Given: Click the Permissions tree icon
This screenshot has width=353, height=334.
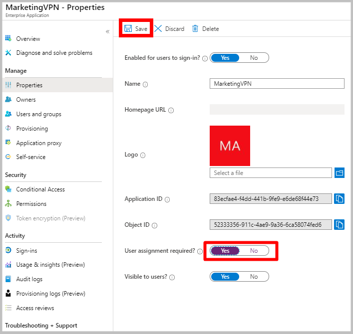Looking at the screenshot, I should coord(8,203).
